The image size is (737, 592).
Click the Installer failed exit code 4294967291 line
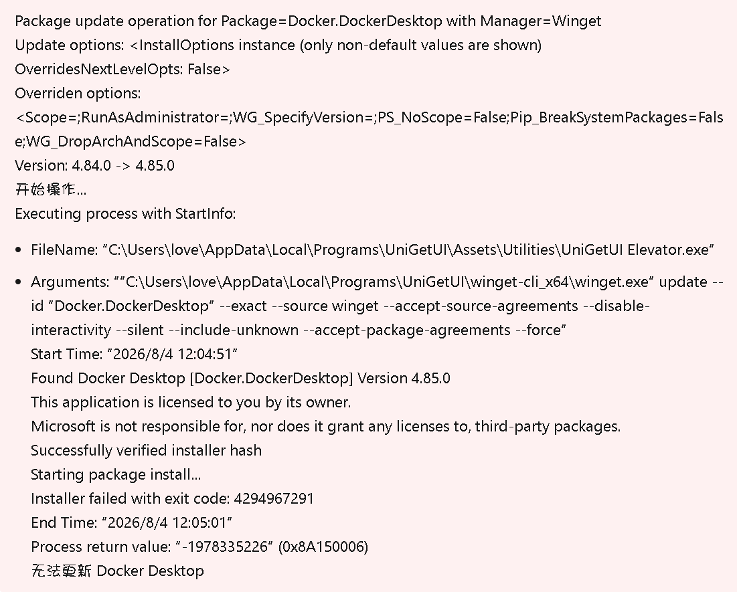point(172,498)
